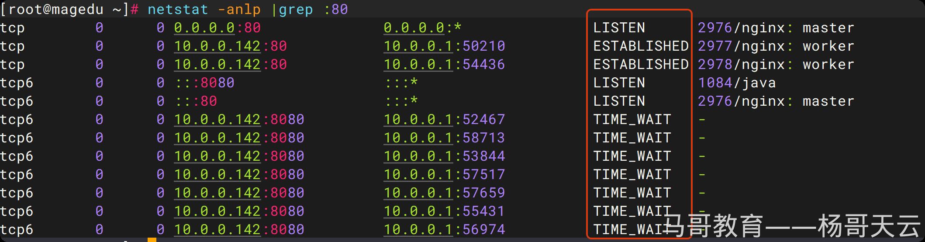Click foreign address 10.0.0.1:50210
Viewport: 925px width, 242px height.
coord(444,46)
